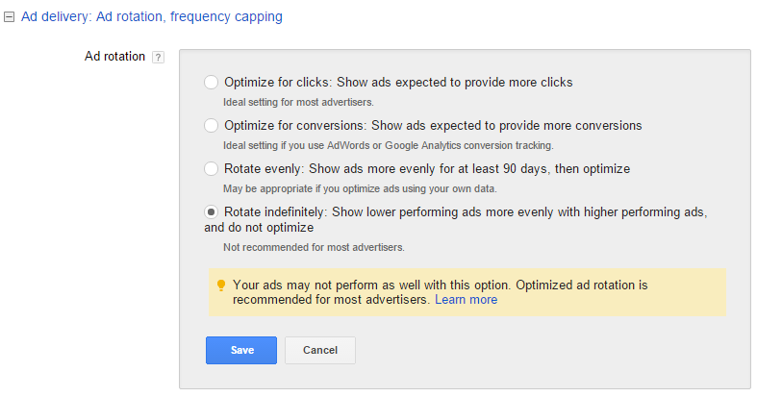The width and height of the screenshot is (757, 397).
Task: Save the ad rotation settings
Action: point(241,350)
